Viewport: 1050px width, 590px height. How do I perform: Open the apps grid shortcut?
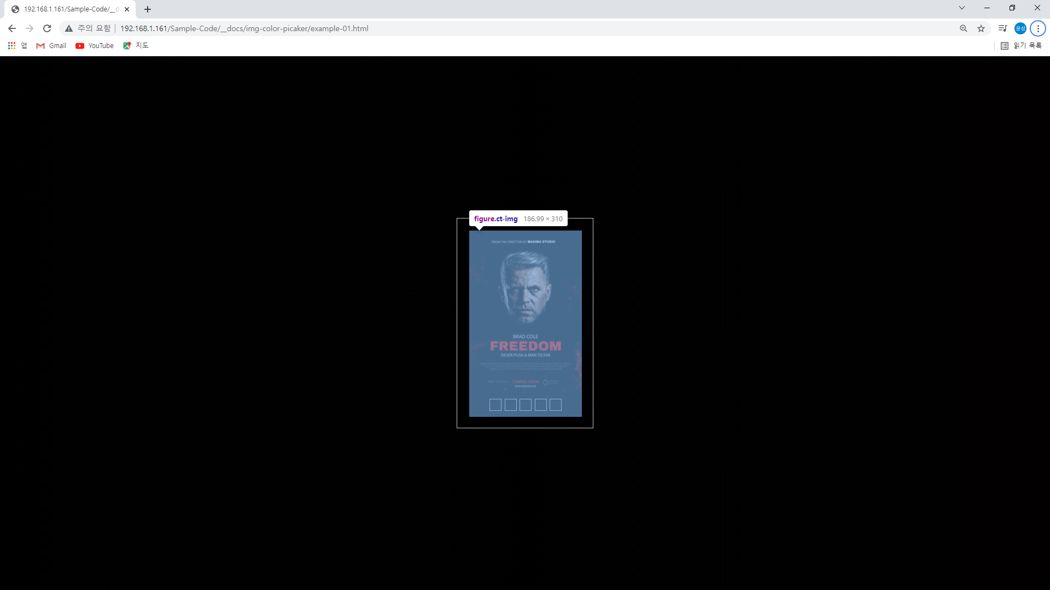[x=11, y=46]
